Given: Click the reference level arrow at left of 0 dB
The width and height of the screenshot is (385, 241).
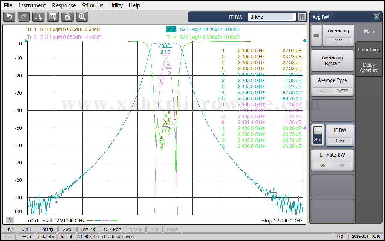Looking at the screenshot, I should (x=26, y=41).
